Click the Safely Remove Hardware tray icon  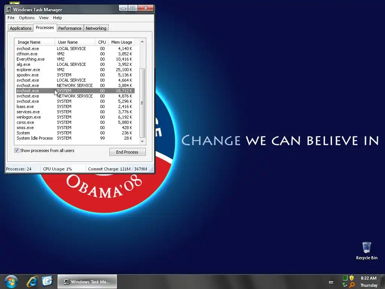pyautogui.click(x=345, y=285)
